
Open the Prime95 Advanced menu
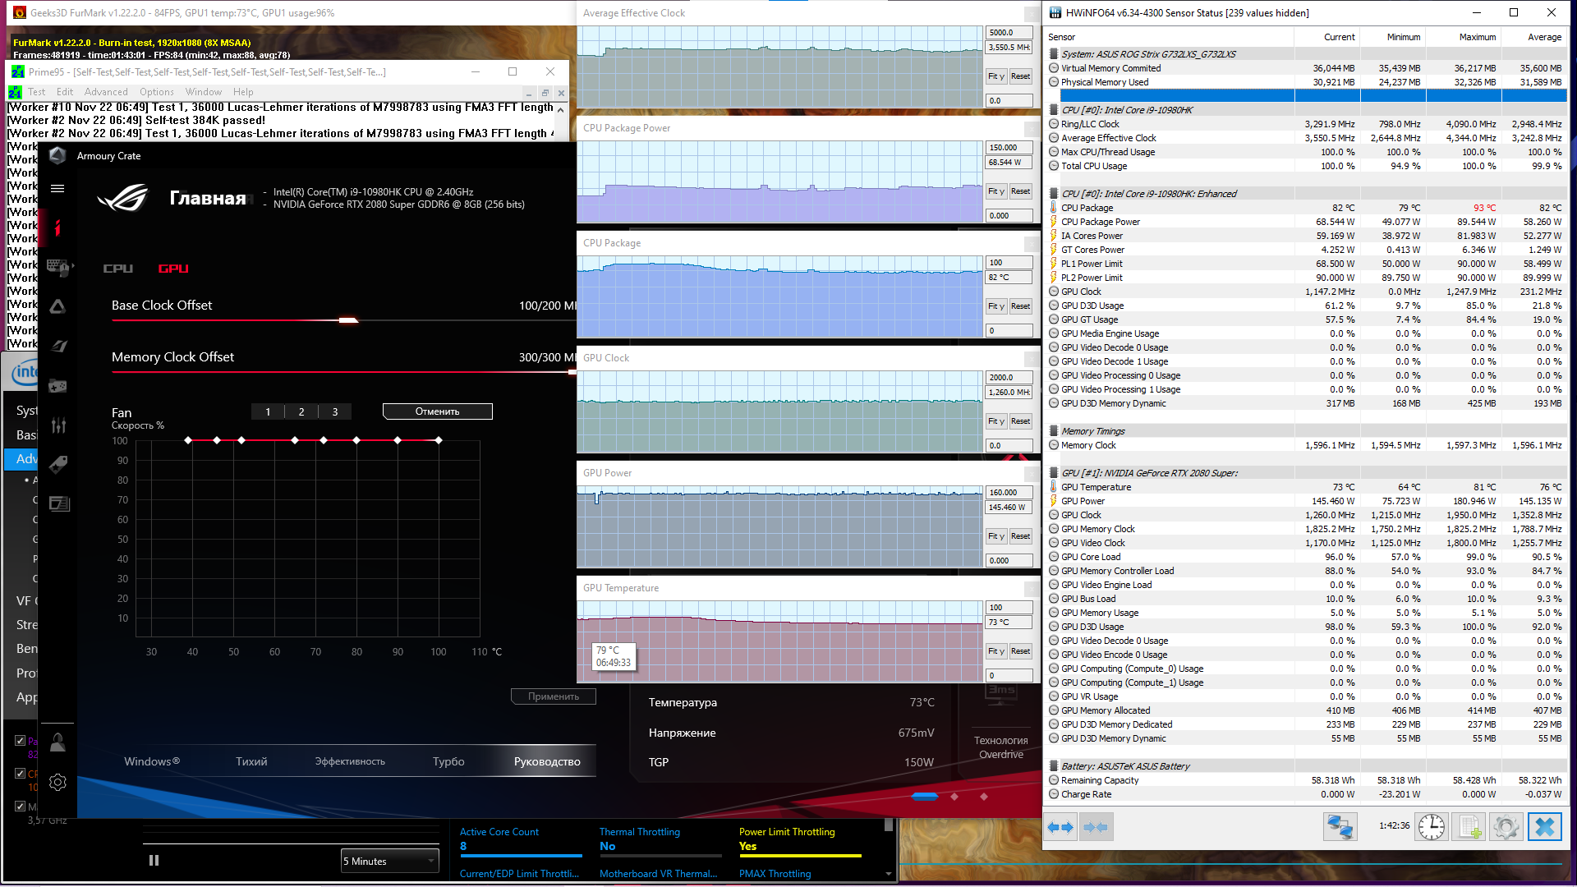106,92
